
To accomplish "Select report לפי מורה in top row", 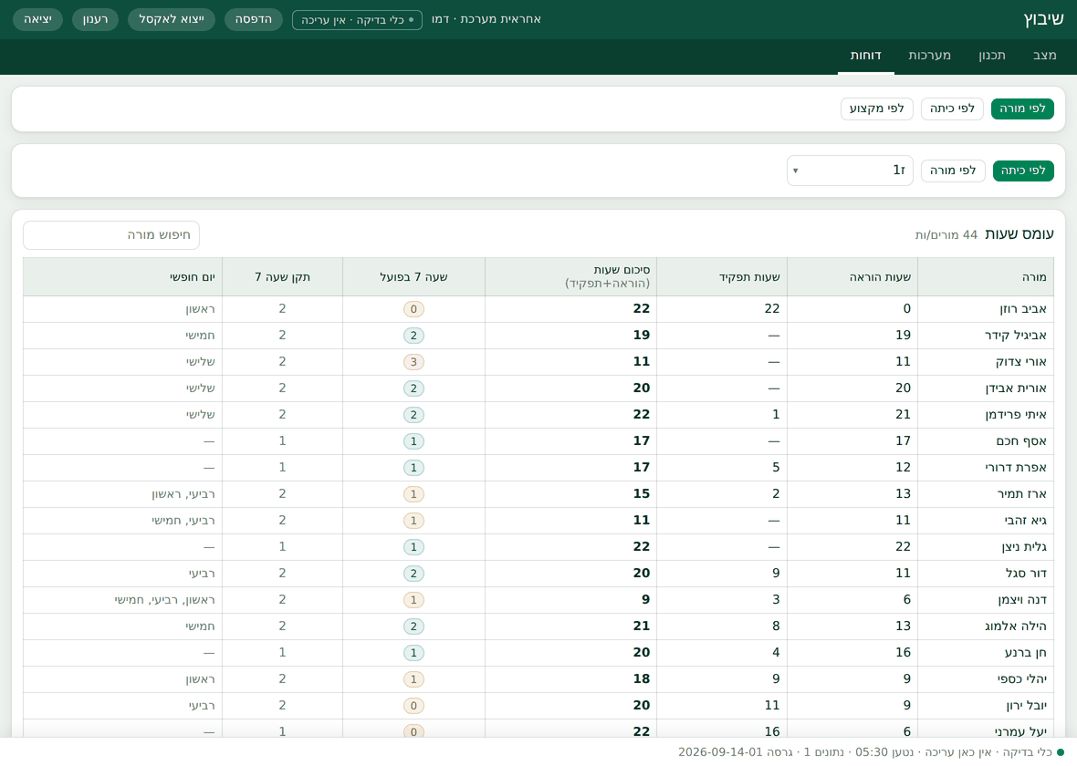I will 1022,109.
